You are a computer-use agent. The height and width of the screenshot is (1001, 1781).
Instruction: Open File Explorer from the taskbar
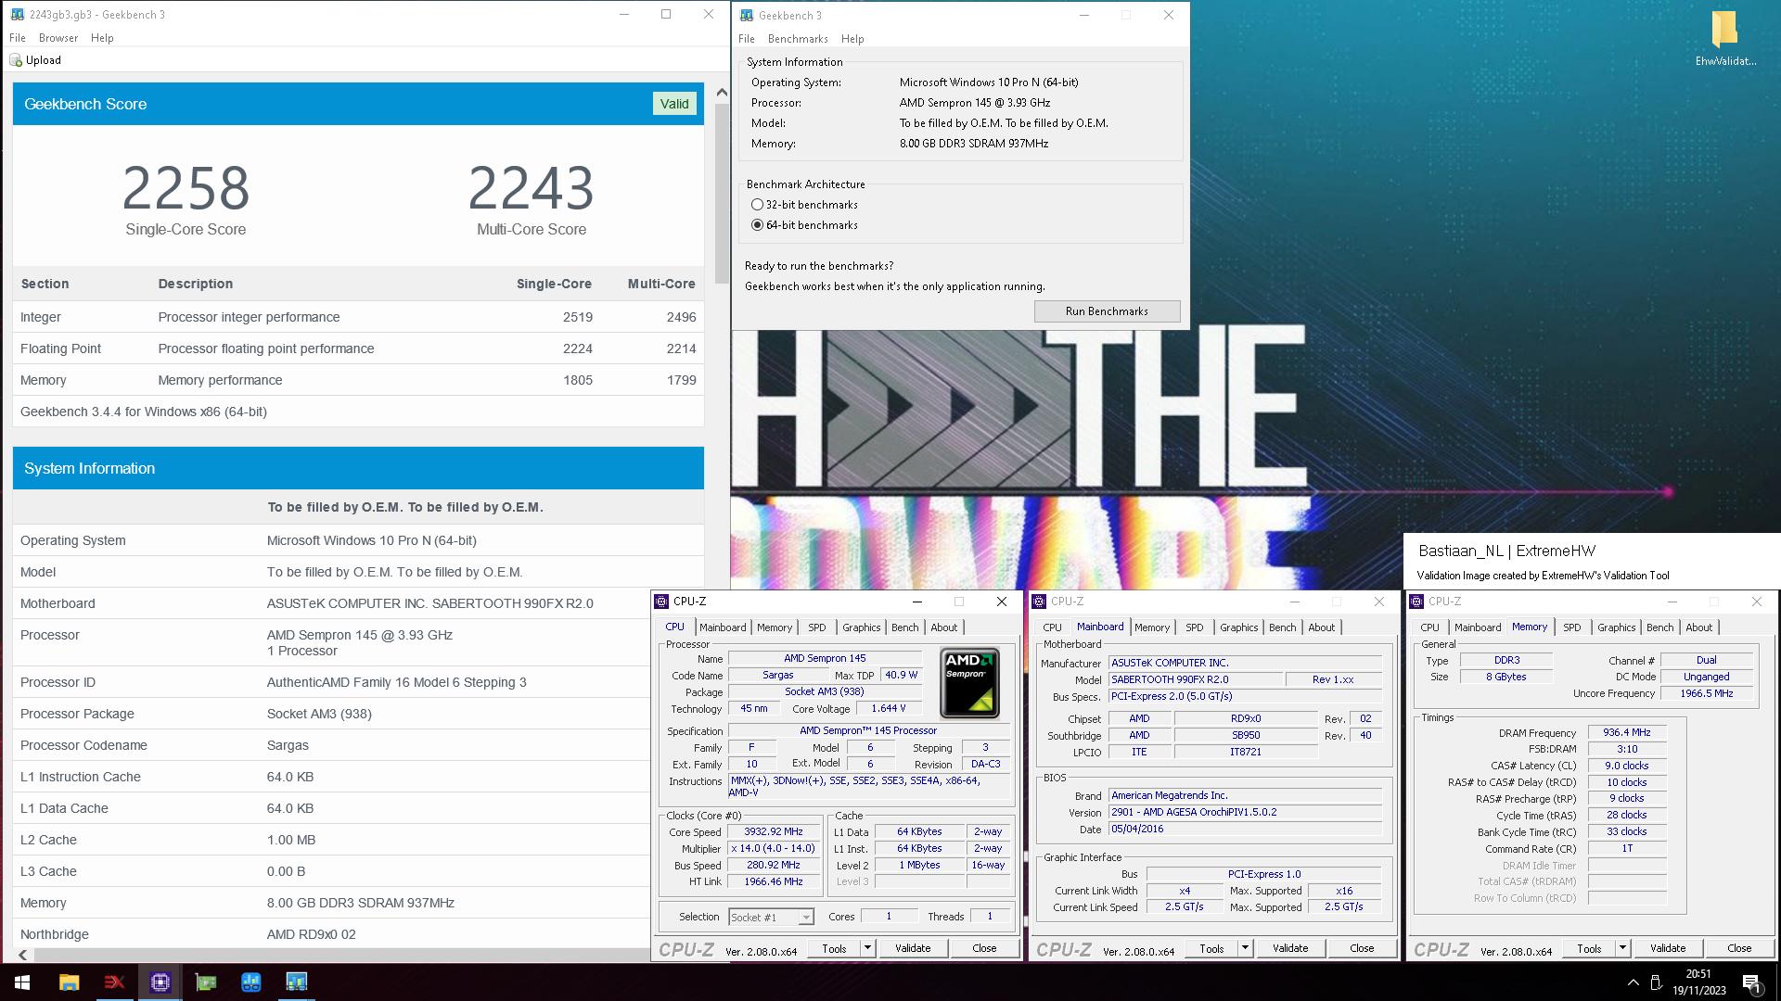click(69, 982)
